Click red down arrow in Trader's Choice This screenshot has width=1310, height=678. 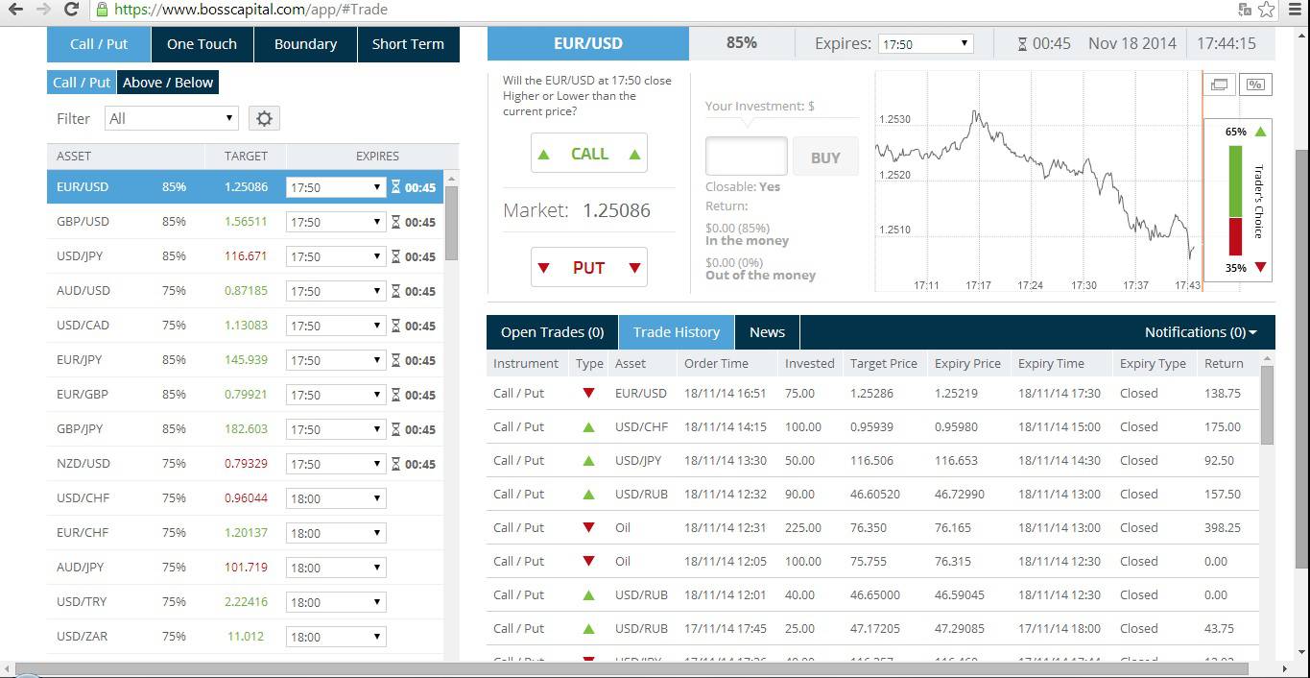click(1260, 267)
